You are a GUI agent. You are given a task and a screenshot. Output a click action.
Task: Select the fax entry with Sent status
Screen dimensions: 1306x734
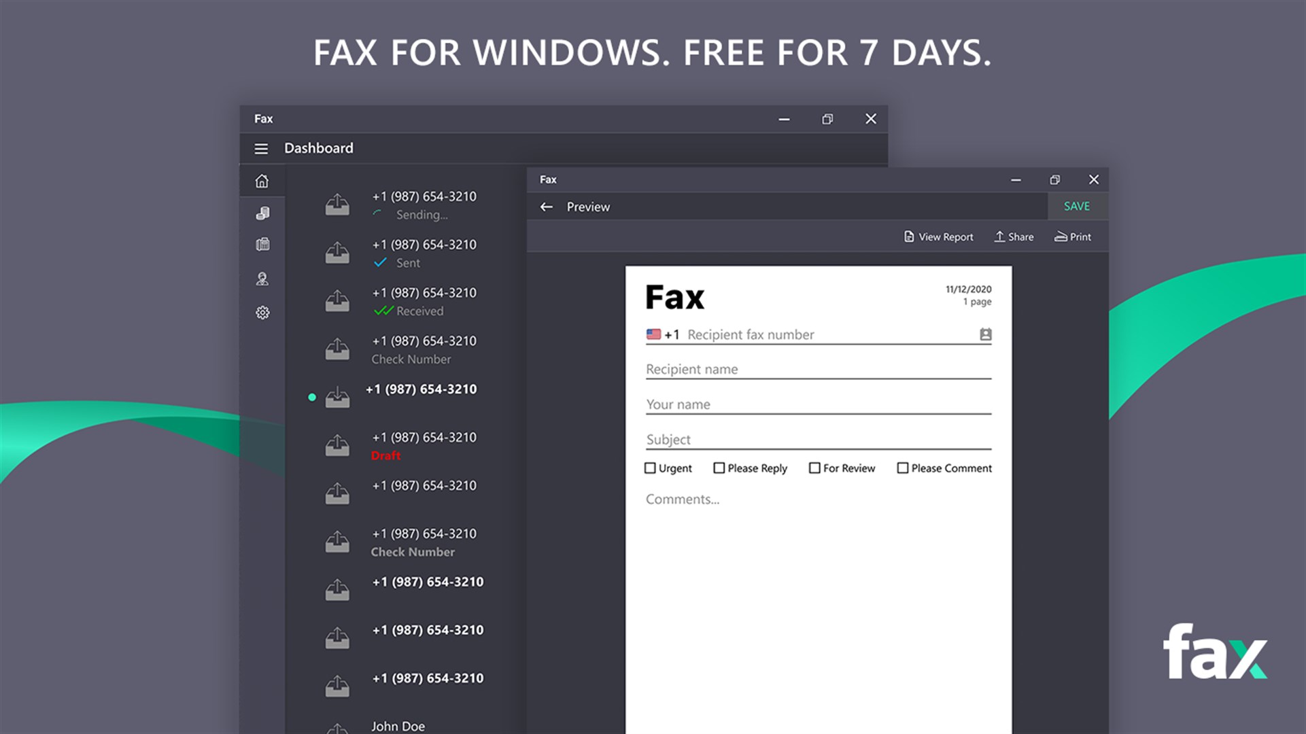(x=424, y=253)
